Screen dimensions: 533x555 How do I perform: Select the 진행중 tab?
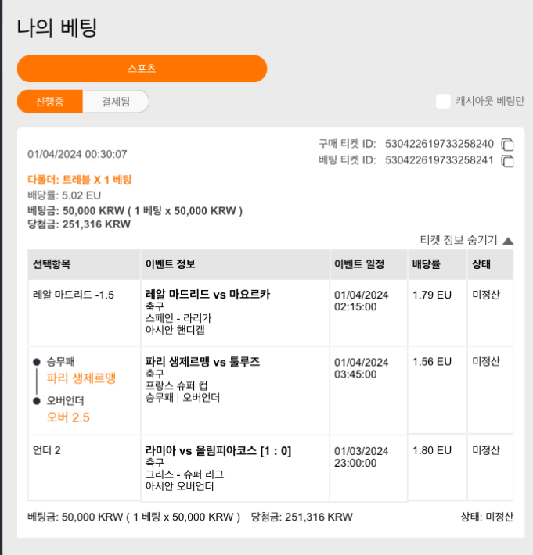(49, 102)
